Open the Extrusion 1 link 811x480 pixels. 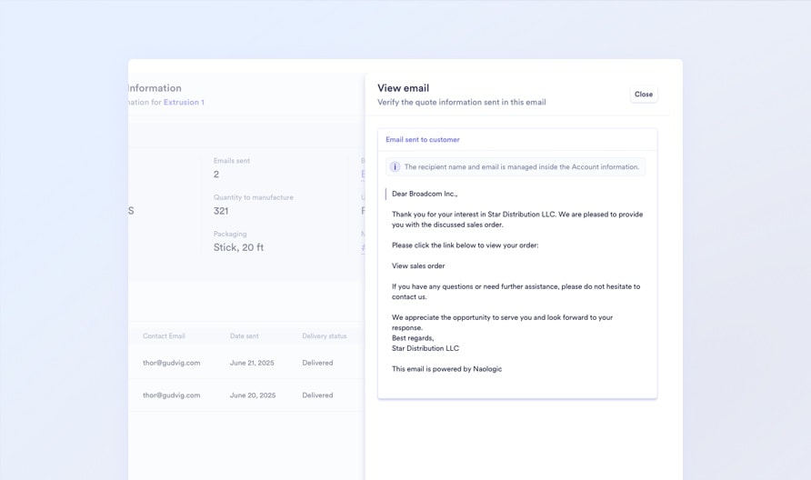(184, 102)
